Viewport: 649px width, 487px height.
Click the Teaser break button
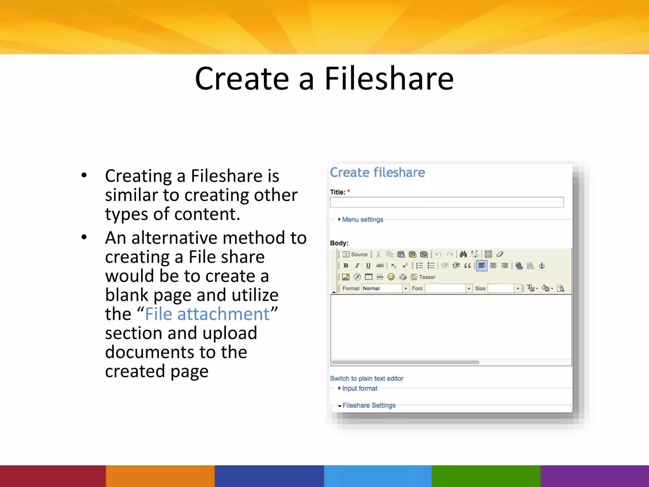(423, 277)
